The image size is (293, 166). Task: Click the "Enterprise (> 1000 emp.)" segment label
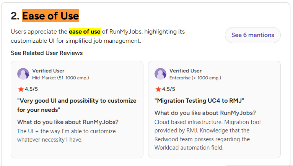click(x=195, y=78)
